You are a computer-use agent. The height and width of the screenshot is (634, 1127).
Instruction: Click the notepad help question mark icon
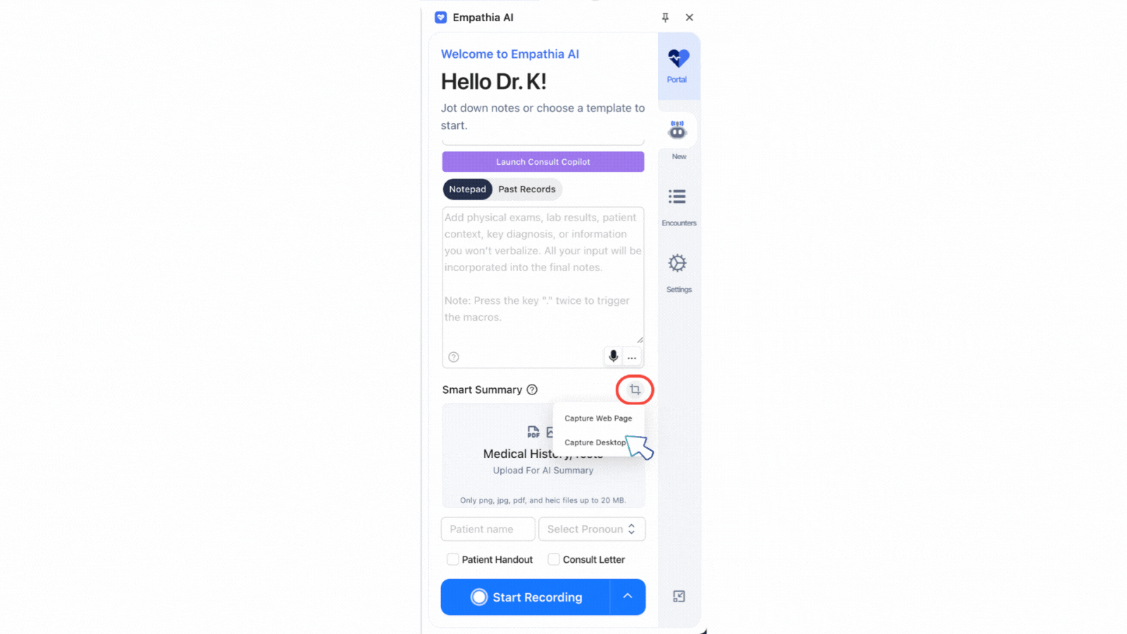tap(454, 357)
